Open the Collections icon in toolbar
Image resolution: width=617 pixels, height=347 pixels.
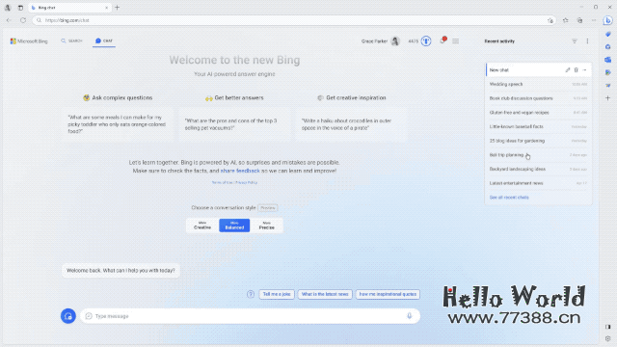pyautogui.click(x=579, y=20)
